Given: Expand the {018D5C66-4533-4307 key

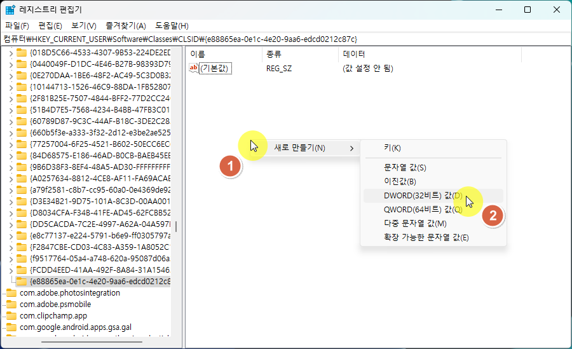Looking at the screenshot, I should [11, 53].
